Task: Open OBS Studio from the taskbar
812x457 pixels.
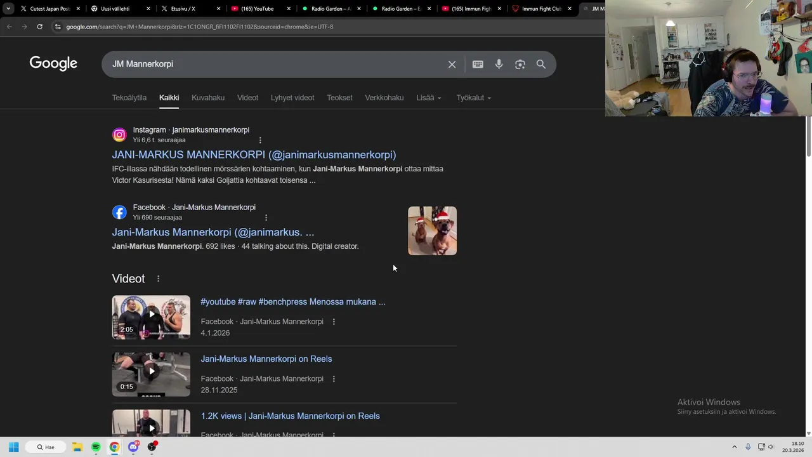Action: 152,447
